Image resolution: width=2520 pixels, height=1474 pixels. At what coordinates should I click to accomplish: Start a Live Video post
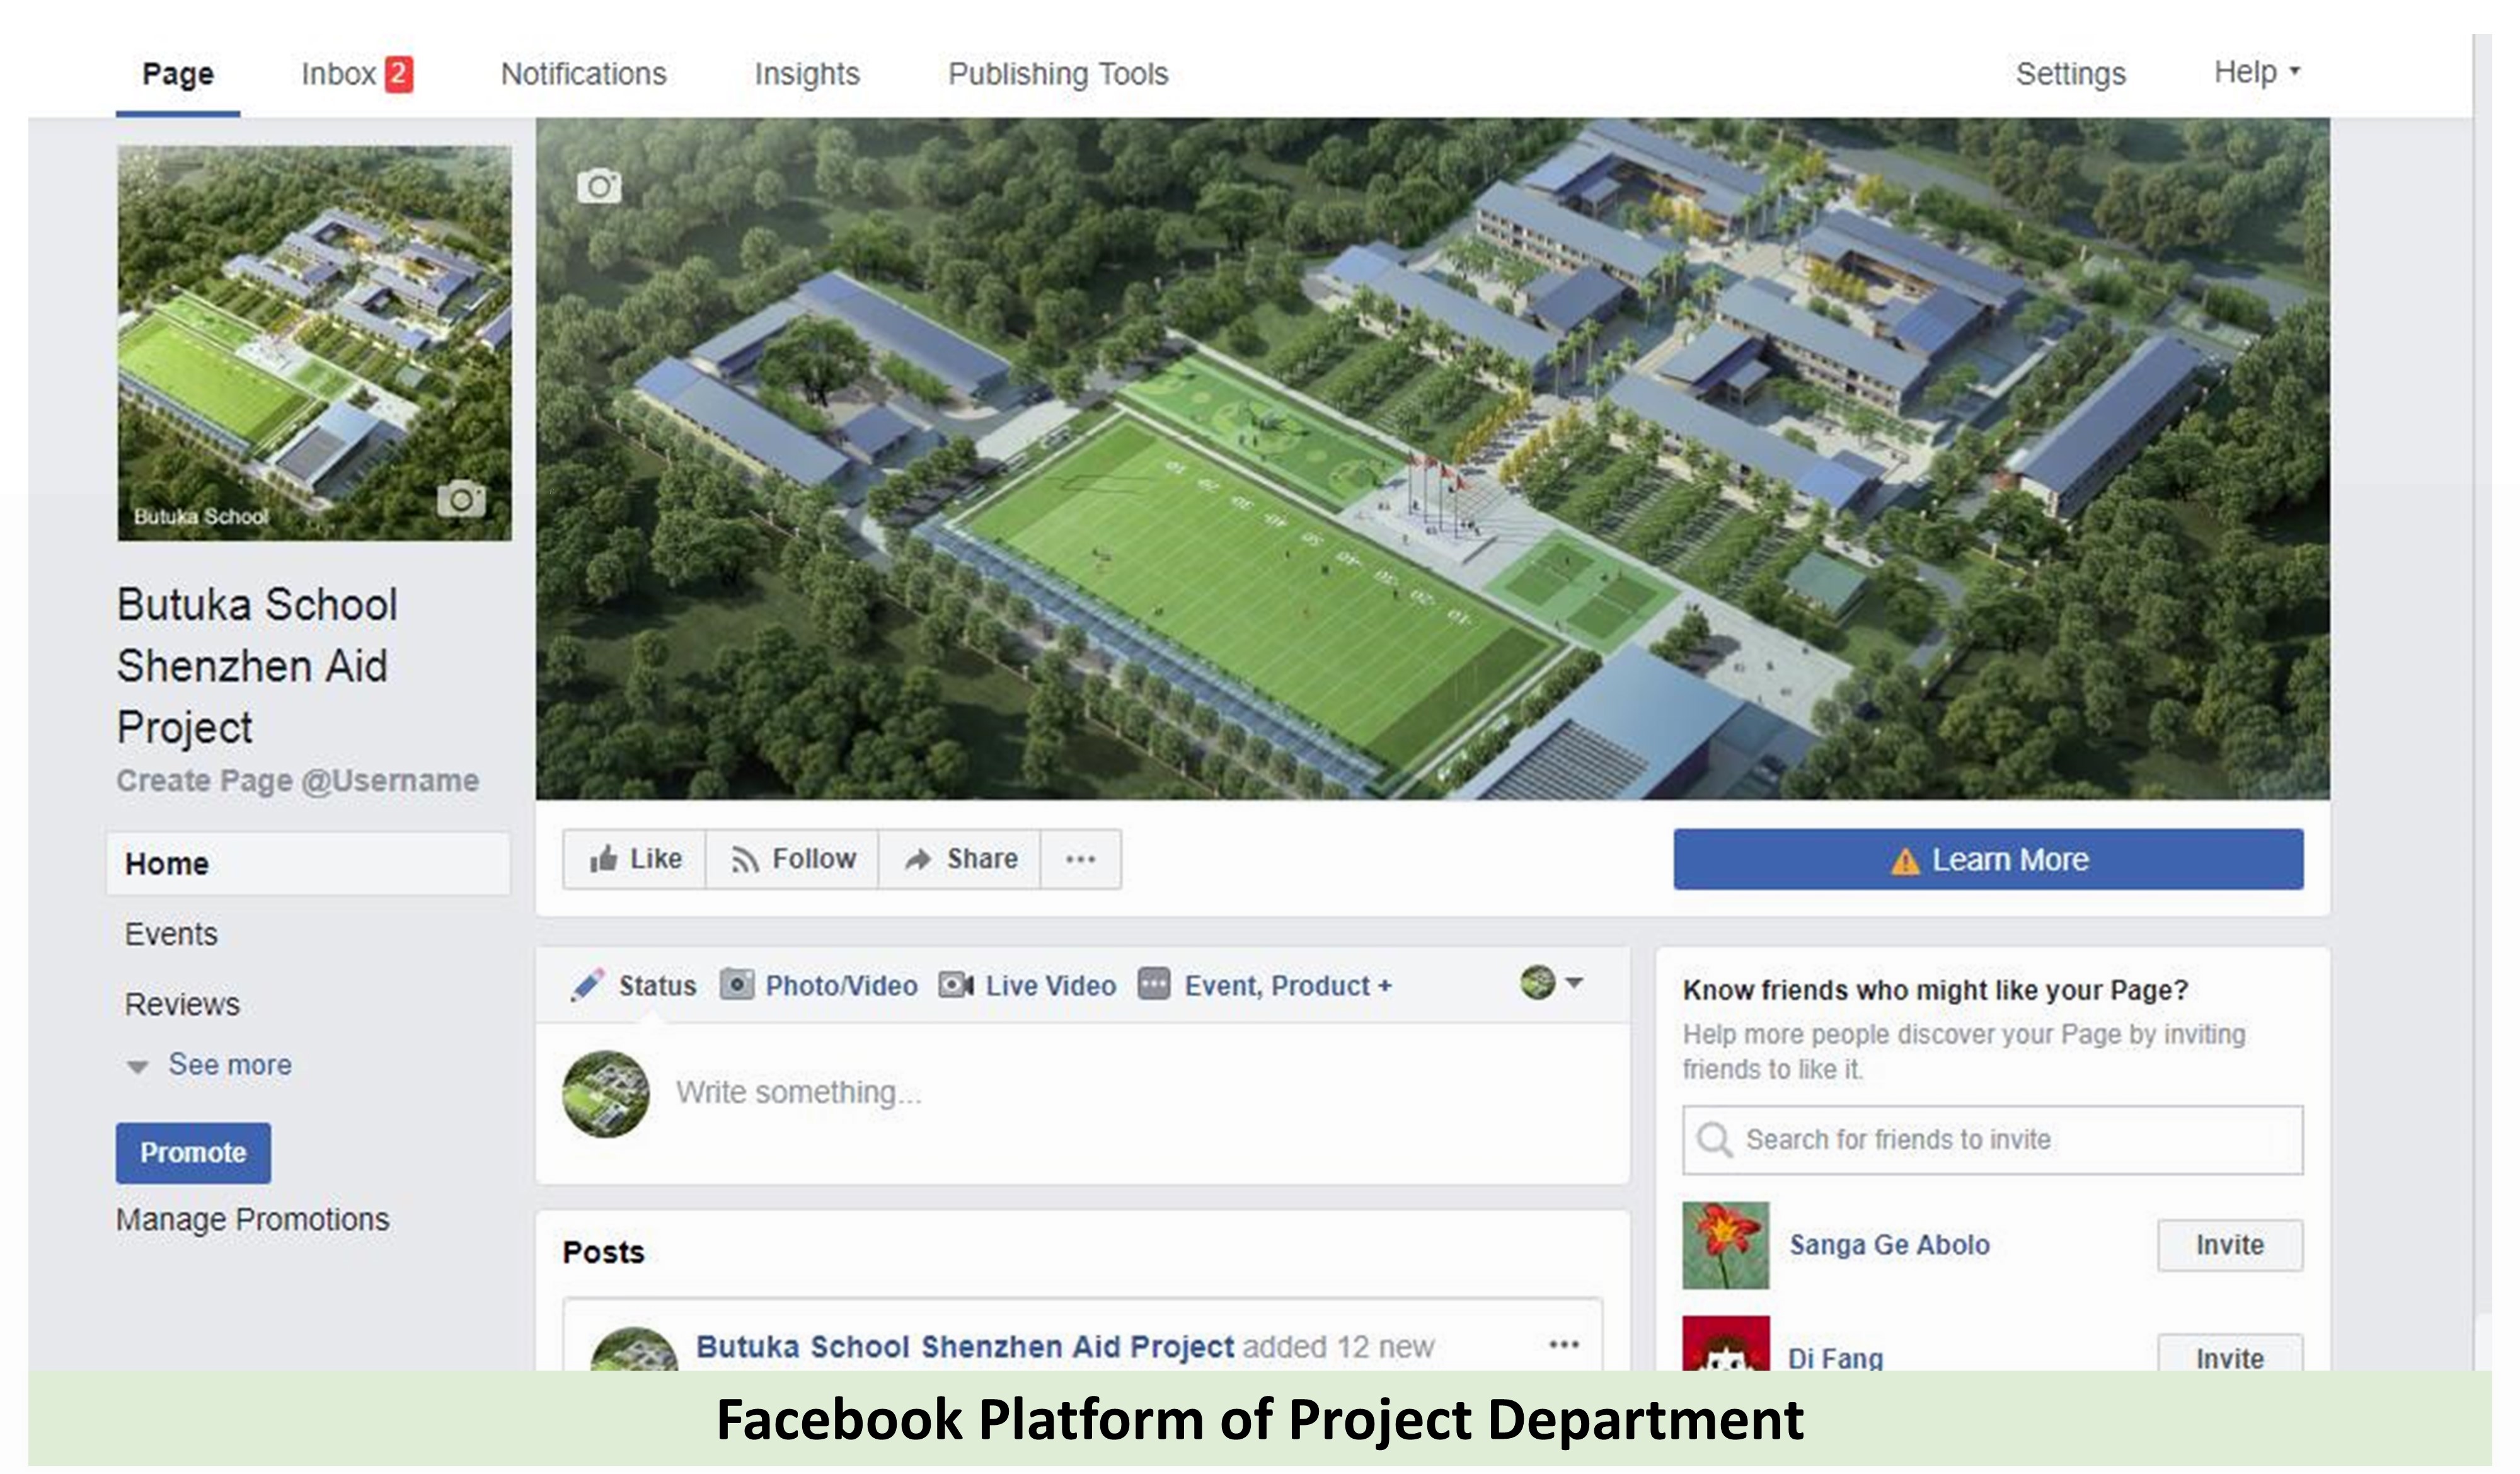[x=1028, y=986]
